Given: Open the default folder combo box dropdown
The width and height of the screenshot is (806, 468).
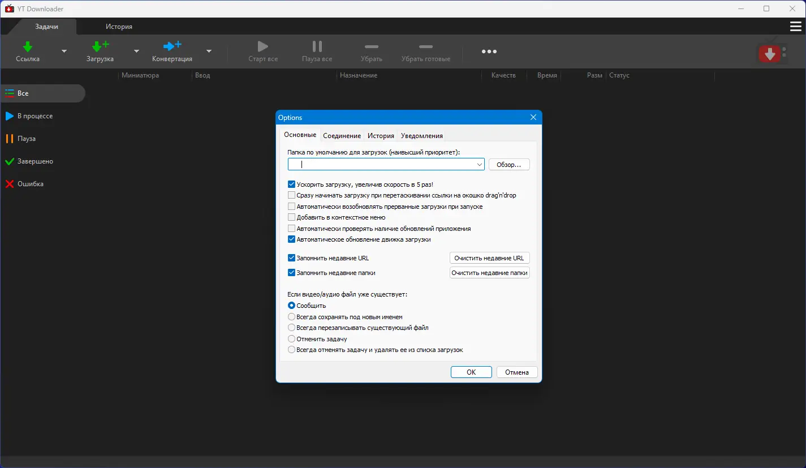Looking at the screenshot, I should click(x=480, y=165).
